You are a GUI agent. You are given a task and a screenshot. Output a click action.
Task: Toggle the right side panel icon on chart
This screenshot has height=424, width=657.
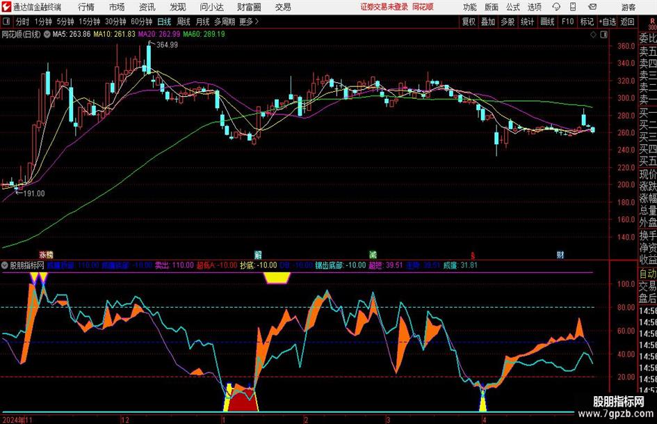point(603,35)
